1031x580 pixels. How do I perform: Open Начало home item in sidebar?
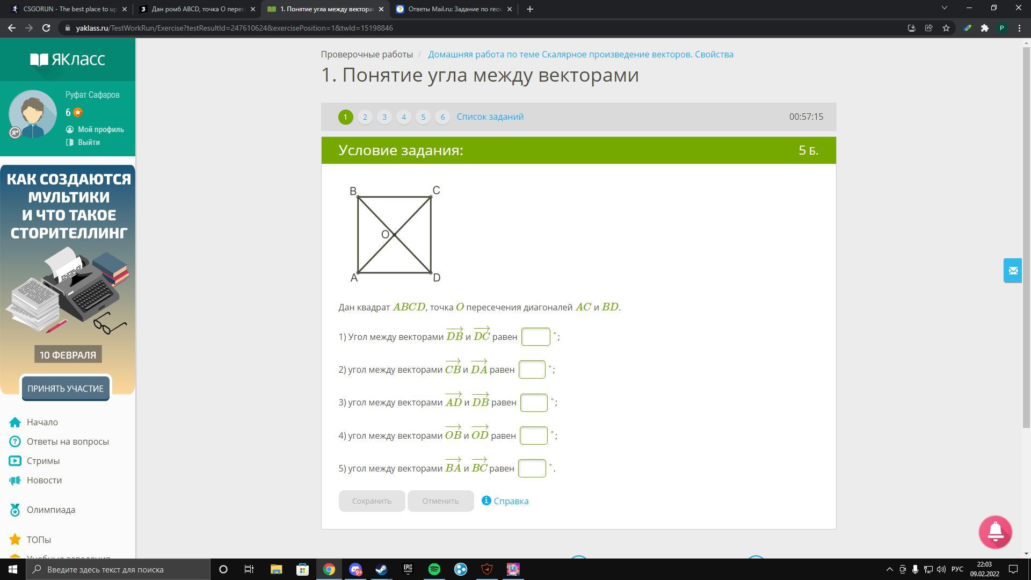(42, 422)
